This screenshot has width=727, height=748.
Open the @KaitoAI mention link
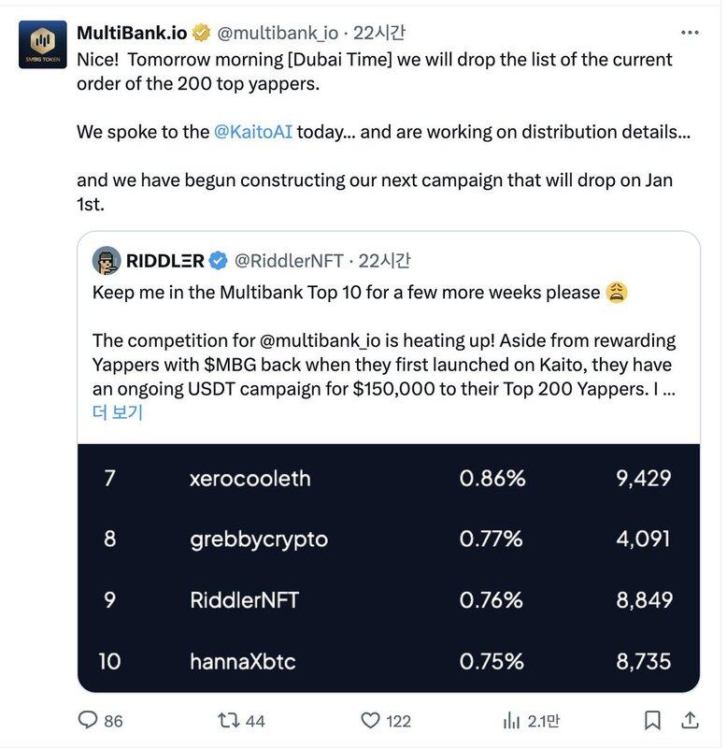click(x=253, y=132)
